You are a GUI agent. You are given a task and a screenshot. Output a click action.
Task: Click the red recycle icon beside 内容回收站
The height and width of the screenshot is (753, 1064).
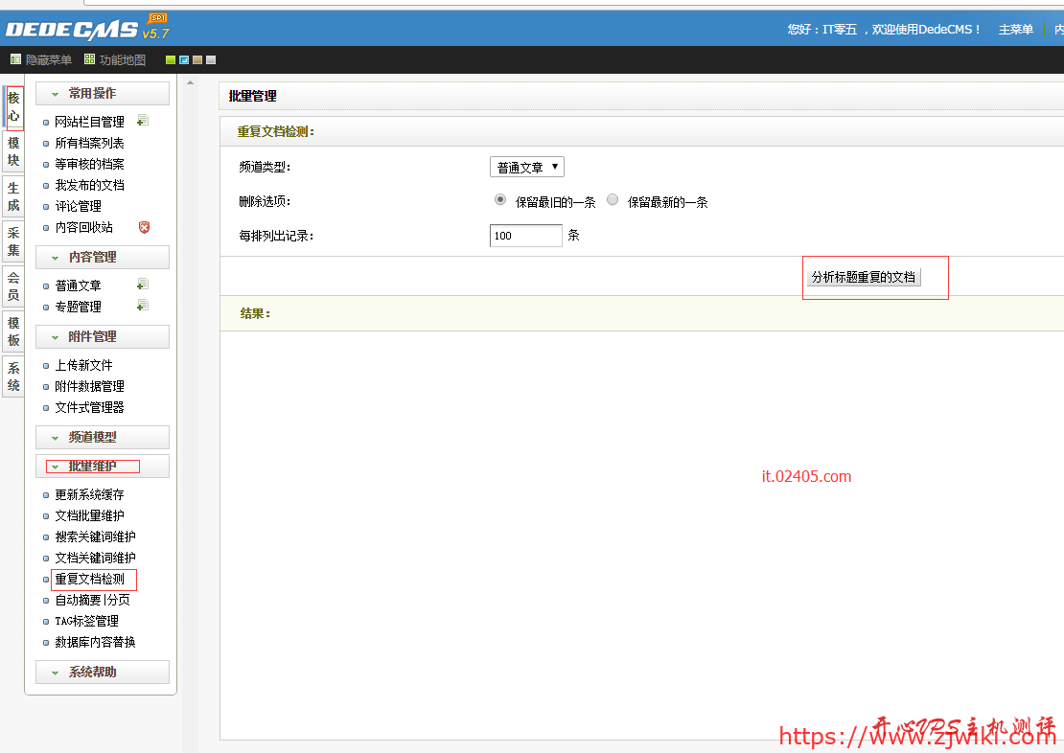click(x=145, y=227)
